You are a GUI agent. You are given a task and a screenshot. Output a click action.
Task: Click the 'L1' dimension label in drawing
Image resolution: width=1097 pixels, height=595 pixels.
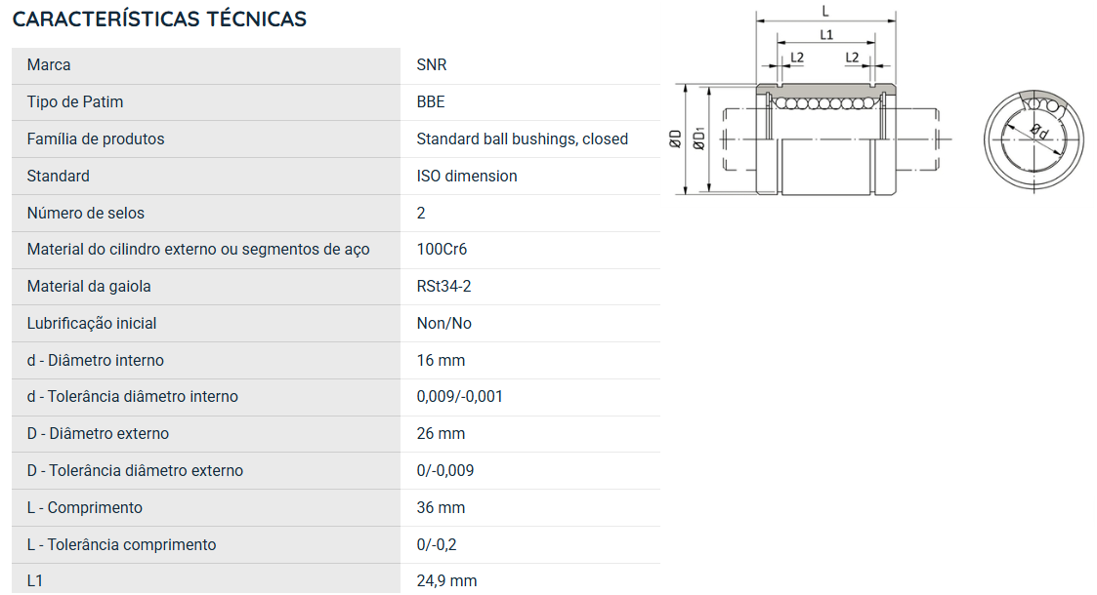click(826, 34)
